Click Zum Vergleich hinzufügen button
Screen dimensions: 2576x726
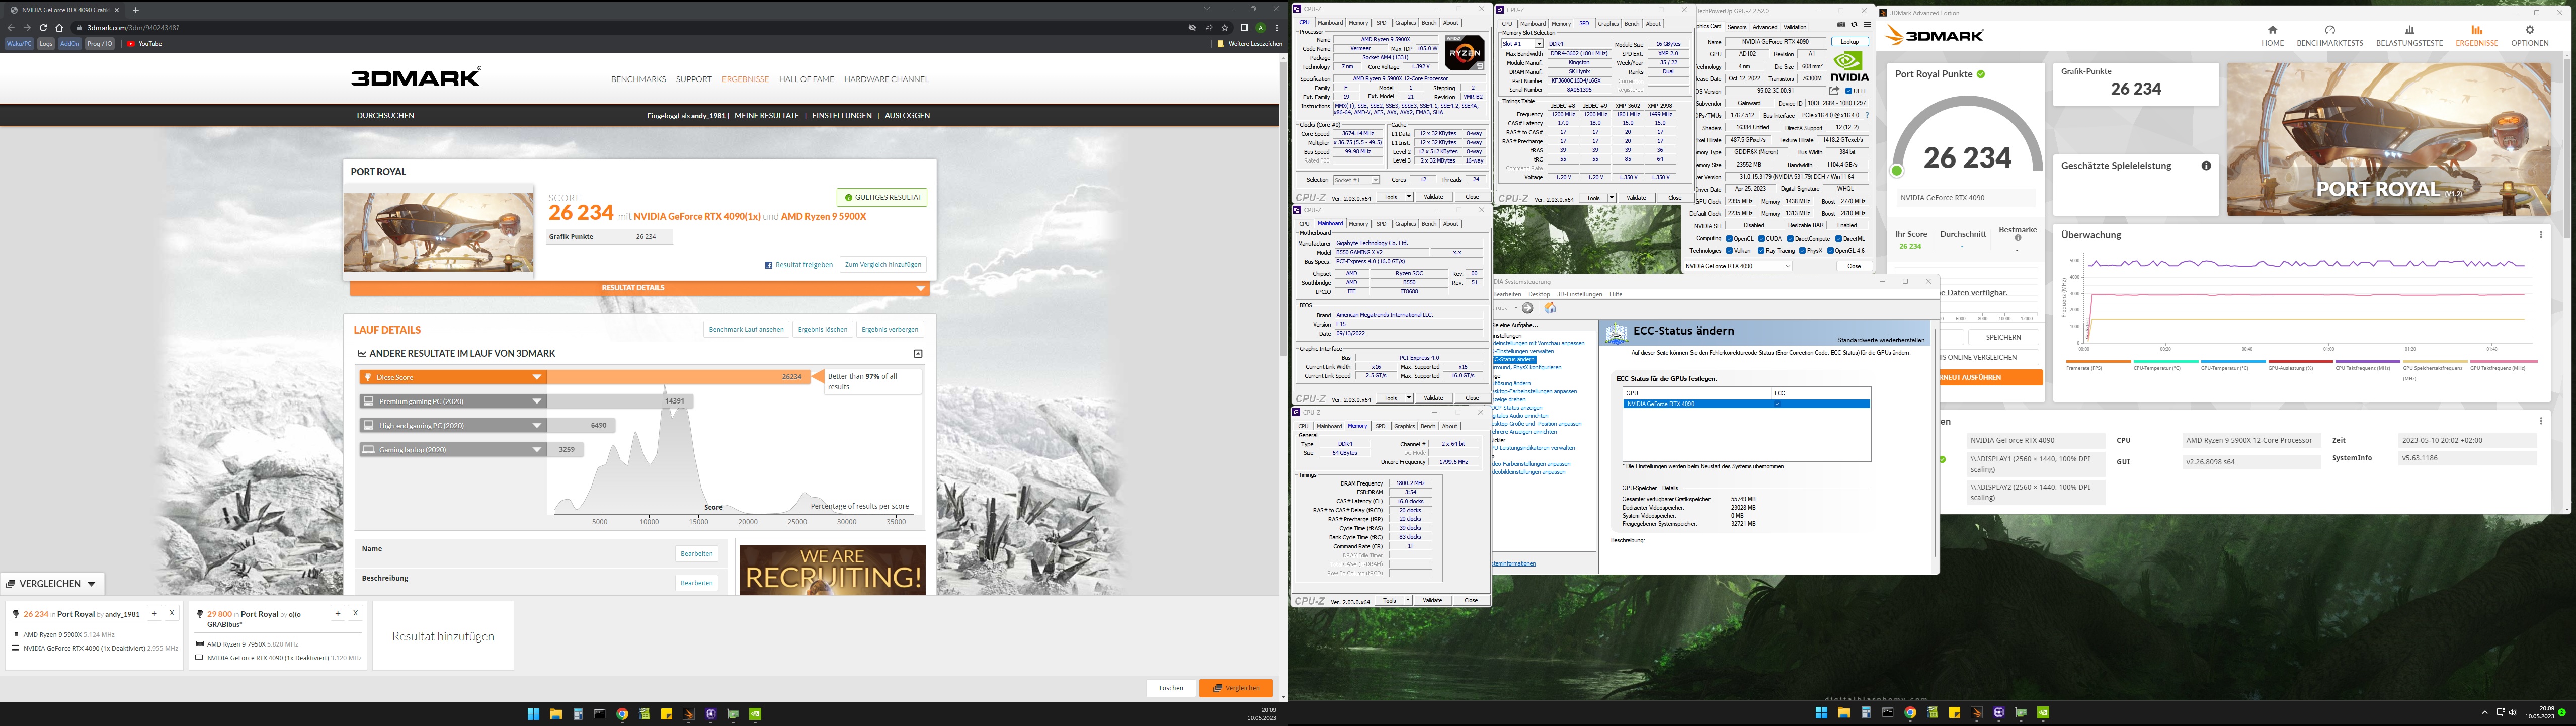882,265
